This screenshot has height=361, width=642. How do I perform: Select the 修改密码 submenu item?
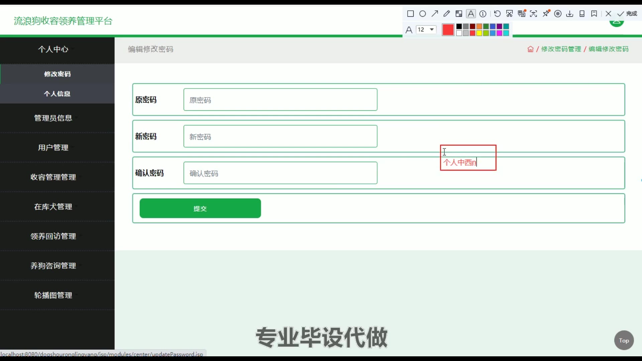click(x=57, y=74)
